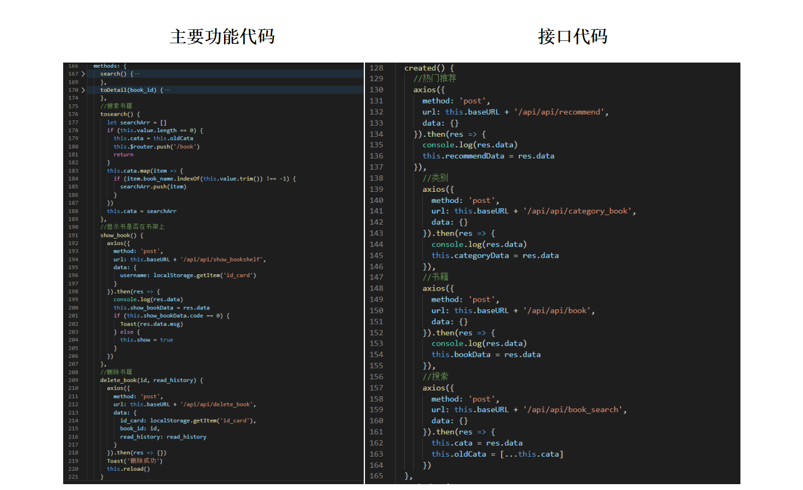
Task: Click the //热门推荐 comment
Action: (435, 78)
